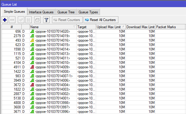186x114 pixels.
Task: Click red queue icon of pppoe-10103714009
Action: click(x=32, y=67)
